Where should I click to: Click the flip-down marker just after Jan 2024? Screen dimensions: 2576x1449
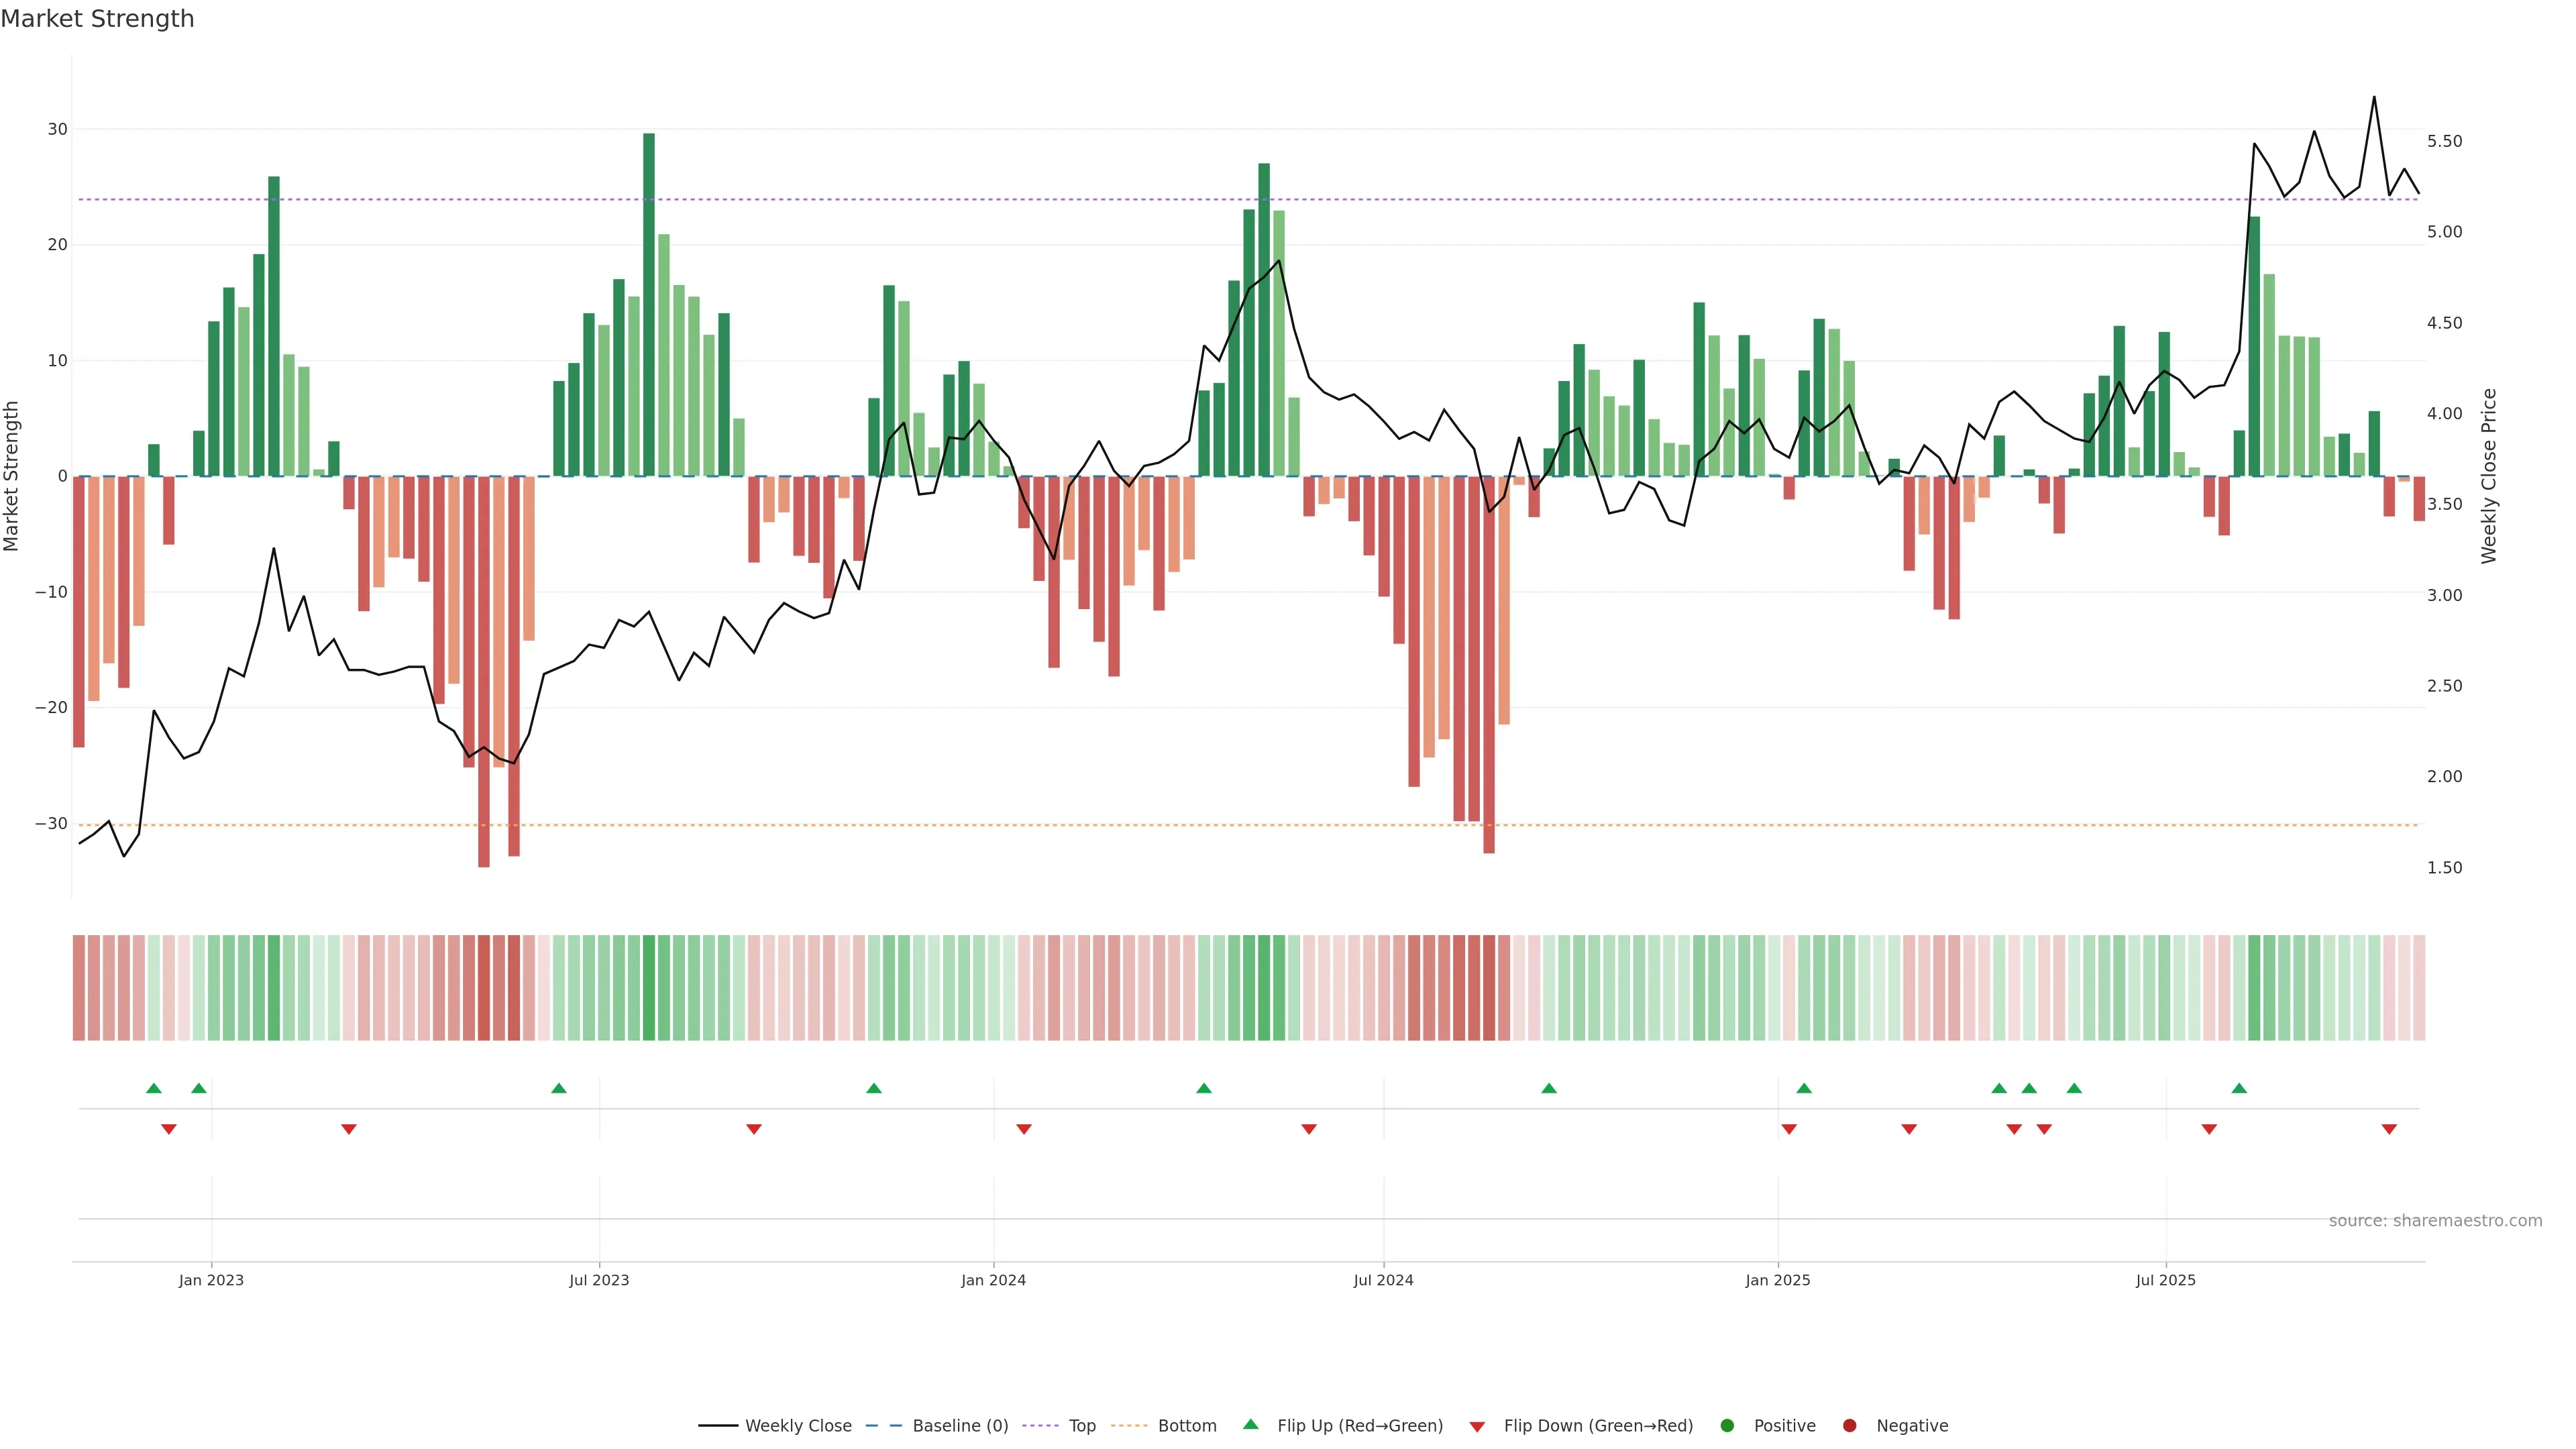[x=1024, y=1129]
